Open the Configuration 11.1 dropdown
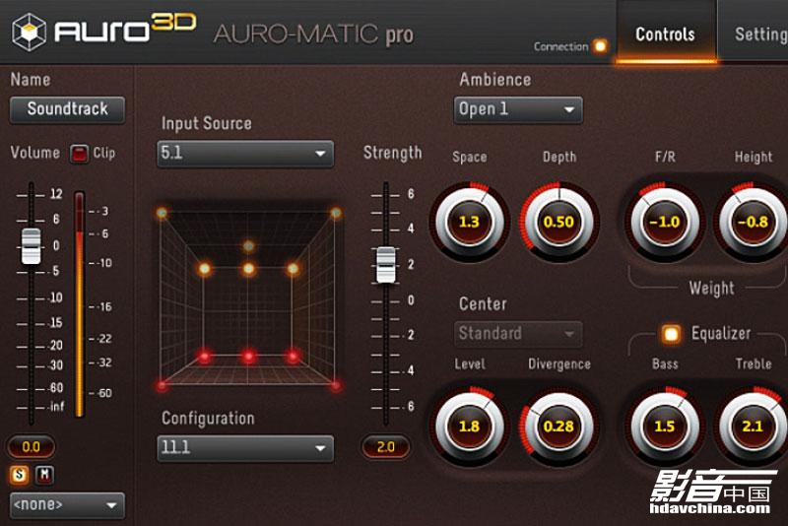Screen dimensions: 788x526 (x=245, y=447)
